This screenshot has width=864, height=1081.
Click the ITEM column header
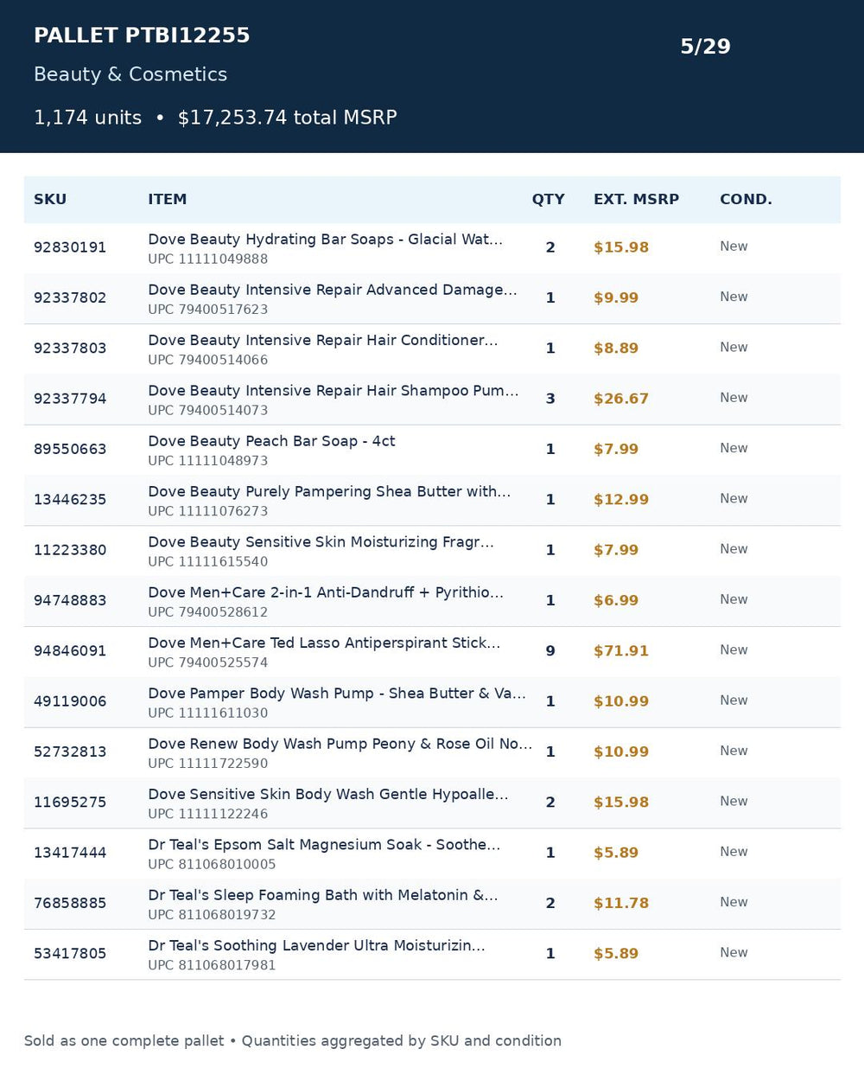point(167,199)
